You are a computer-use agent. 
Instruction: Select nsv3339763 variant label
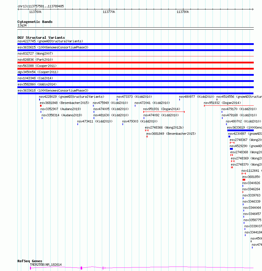pos(251,195)
